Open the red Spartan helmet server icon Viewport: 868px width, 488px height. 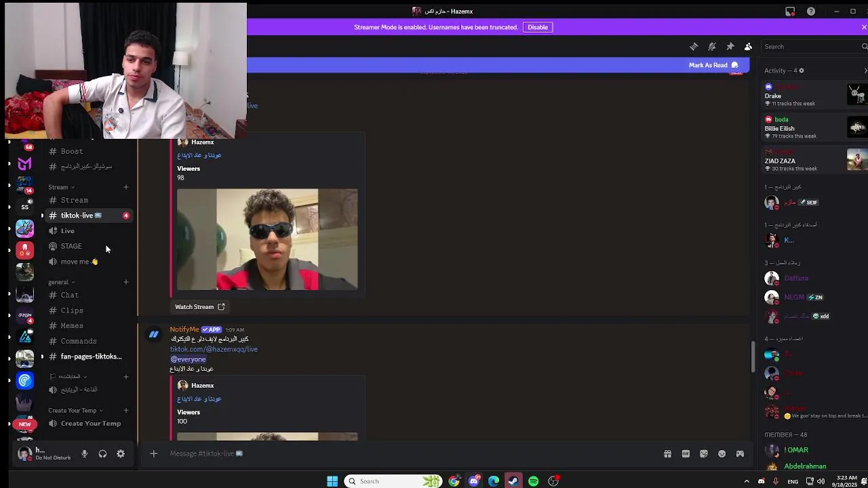24,250
